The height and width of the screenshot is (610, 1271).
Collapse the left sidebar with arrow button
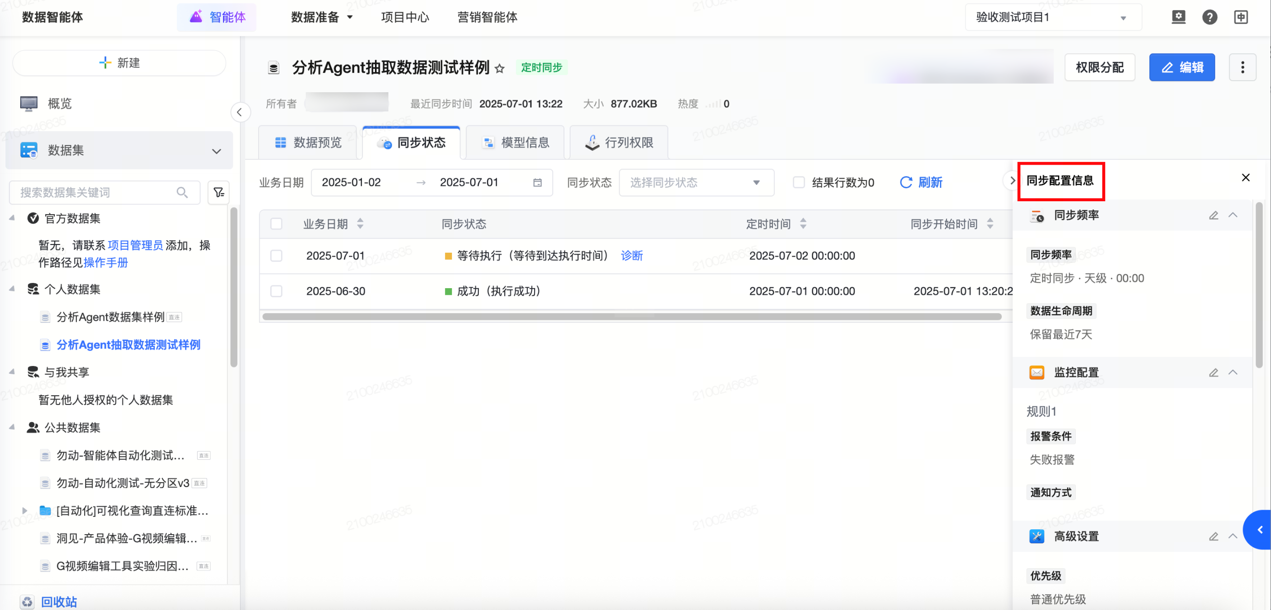(x=240, y=112)
